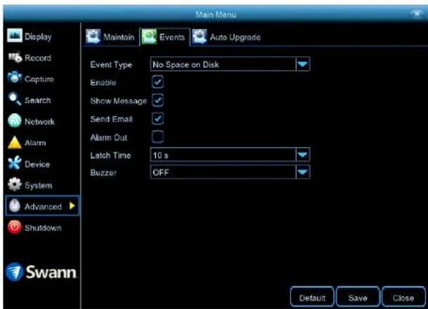
Task: Click the Maintain tab icon
Action: click(x=93, y=37)
